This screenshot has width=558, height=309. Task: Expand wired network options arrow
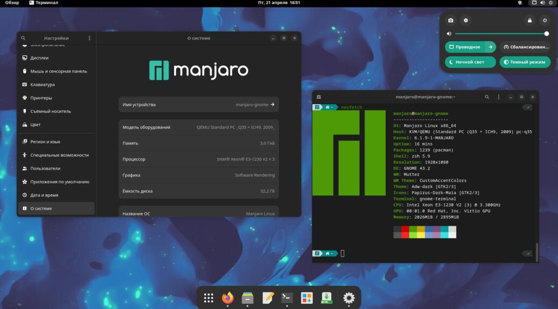coord(490,47)
